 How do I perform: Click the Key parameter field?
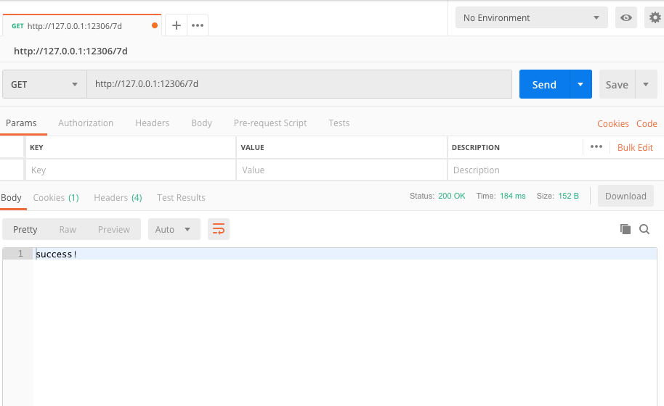coord(131,170)
